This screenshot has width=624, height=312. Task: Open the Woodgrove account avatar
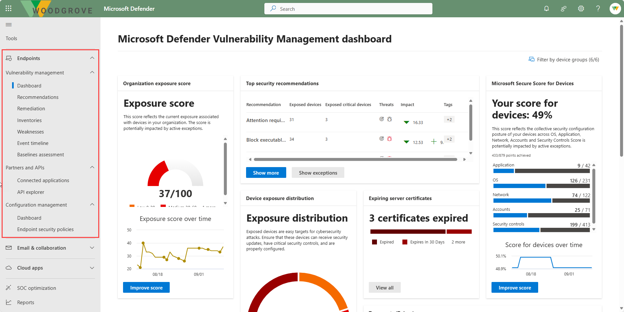point(615,8)
